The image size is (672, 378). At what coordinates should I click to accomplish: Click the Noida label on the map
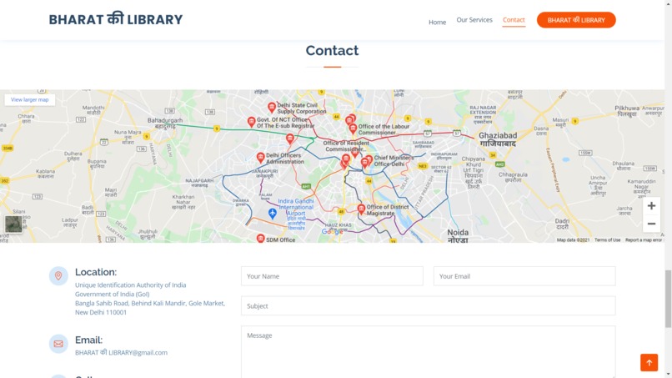[x=458, y=236]
